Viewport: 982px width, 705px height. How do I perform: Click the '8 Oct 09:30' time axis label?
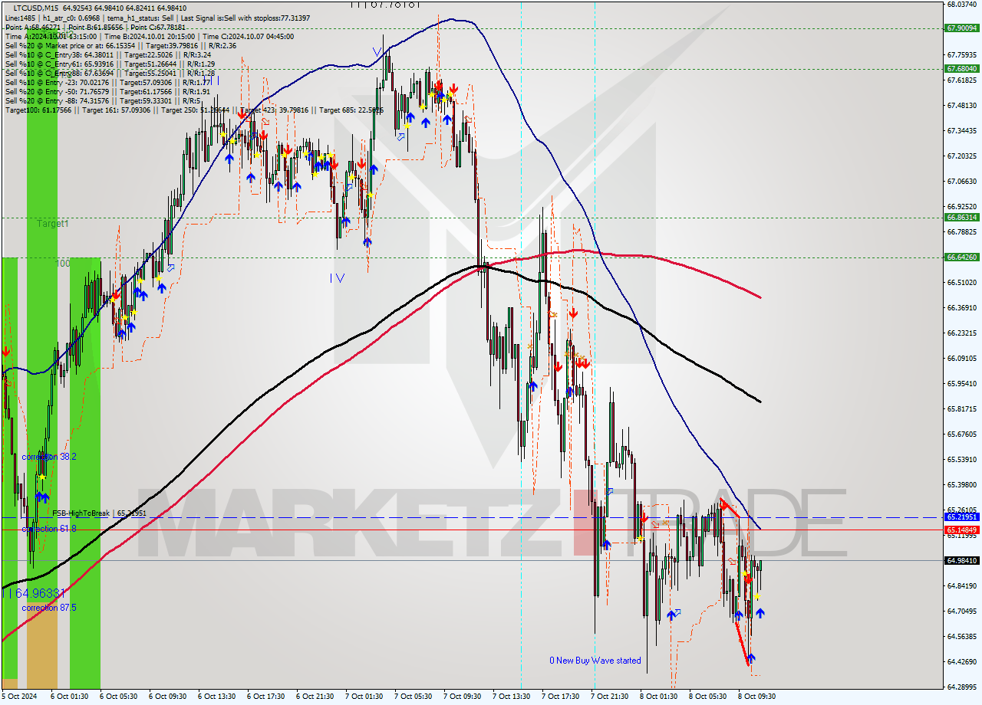click(x=759, y=697)
